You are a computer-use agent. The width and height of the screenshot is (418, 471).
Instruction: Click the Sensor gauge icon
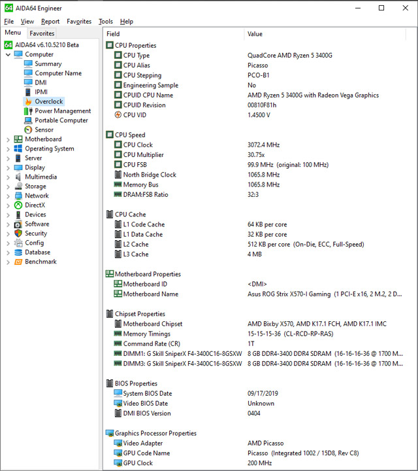28,130
